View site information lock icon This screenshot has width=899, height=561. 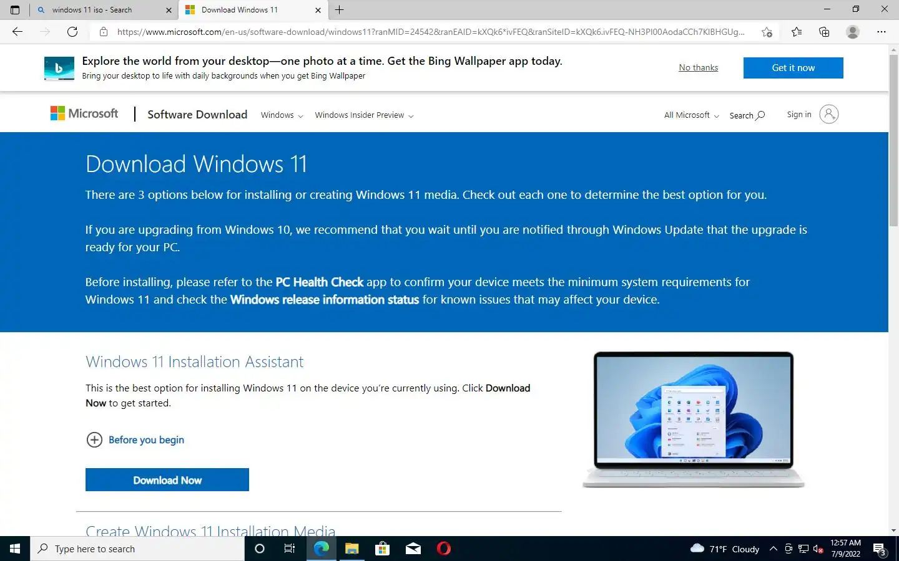(x=104, y=32)
